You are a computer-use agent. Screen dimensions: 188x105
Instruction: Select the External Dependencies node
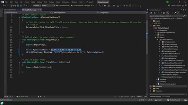pos(167,33)
